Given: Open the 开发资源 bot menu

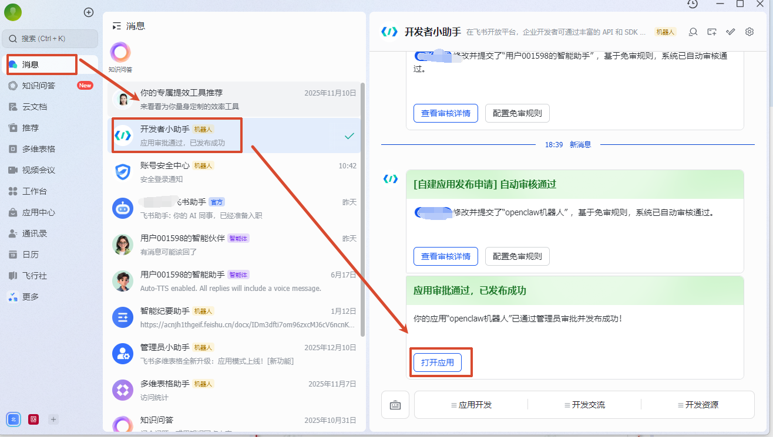Looking at the screenshot, I should [x=698, y=405].
